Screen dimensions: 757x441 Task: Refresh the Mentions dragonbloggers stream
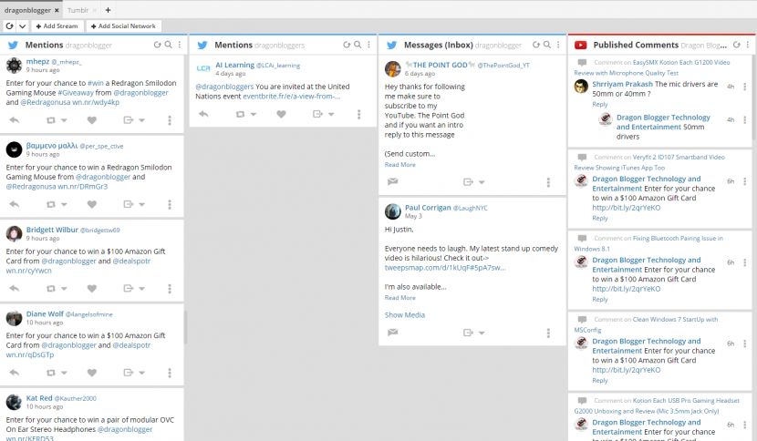(347, 45)
